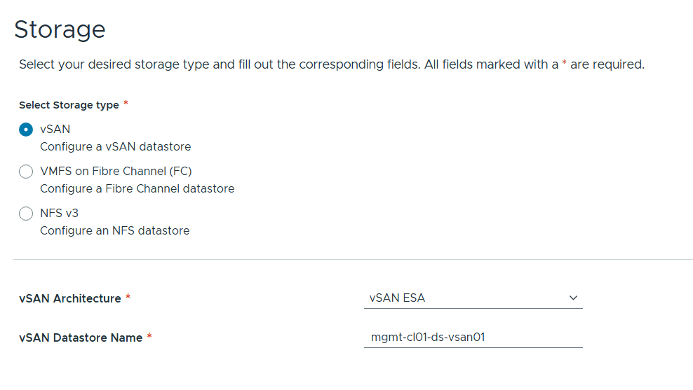Click the red asterisk beside vSAN Architecture

click(128, 298)
